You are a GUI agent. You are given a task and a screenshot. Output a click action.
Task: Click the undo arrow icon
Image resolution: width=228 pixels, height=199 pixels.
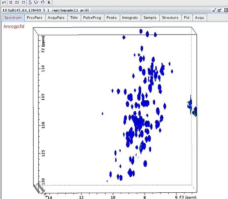4,2
